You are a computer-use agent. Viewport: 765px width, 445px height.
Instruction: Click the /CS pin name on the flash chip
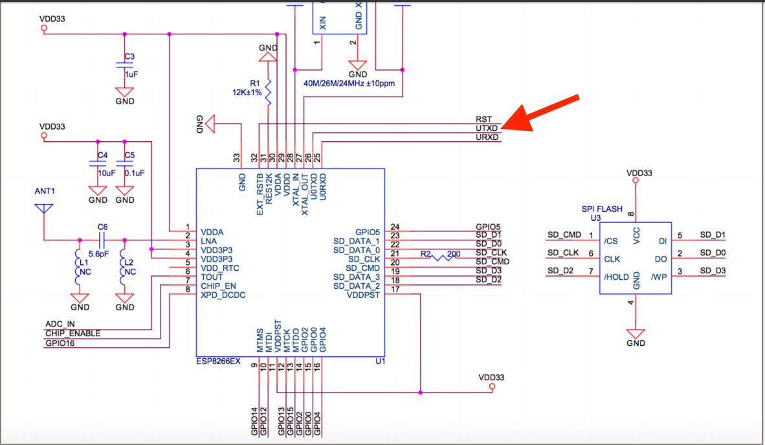[611, 242]
